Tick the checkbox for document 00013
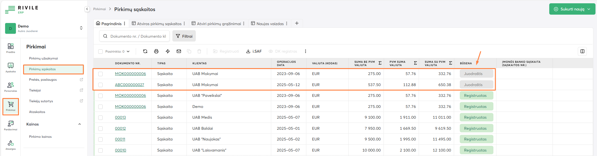 [x=101, y=117]
